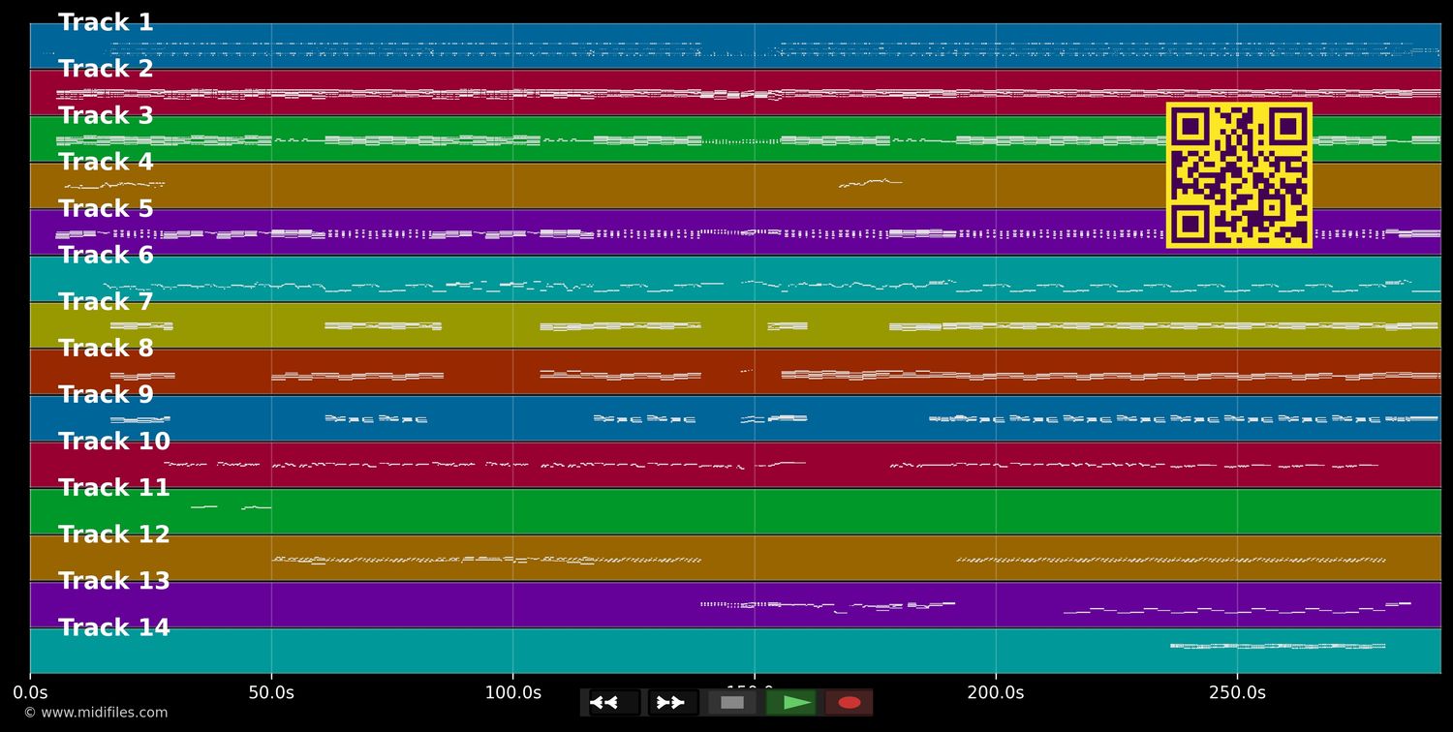Select the Track 4 lane label
The height and width of the screenshot is (732, 1453).
(x=106, y=162)
